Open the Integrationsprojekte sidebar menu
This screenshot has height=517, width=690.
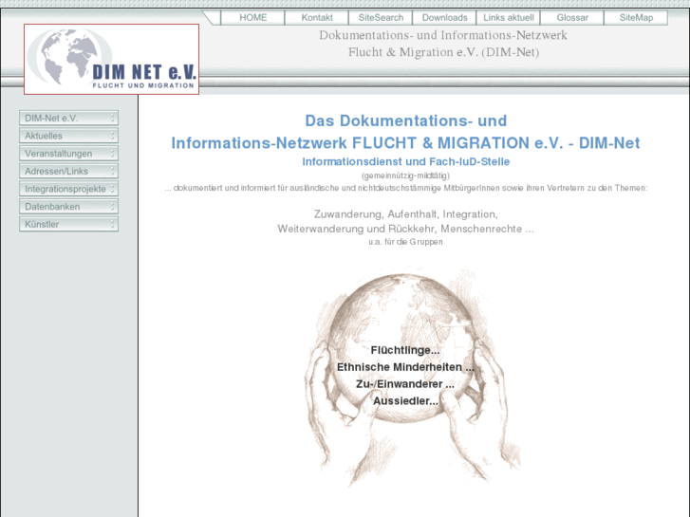pyautogui.click(x=68, y=189)
